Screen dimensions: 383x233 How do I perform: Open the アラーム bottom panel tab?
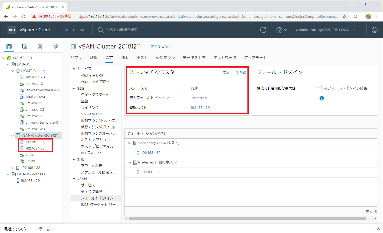coord(43,229)
